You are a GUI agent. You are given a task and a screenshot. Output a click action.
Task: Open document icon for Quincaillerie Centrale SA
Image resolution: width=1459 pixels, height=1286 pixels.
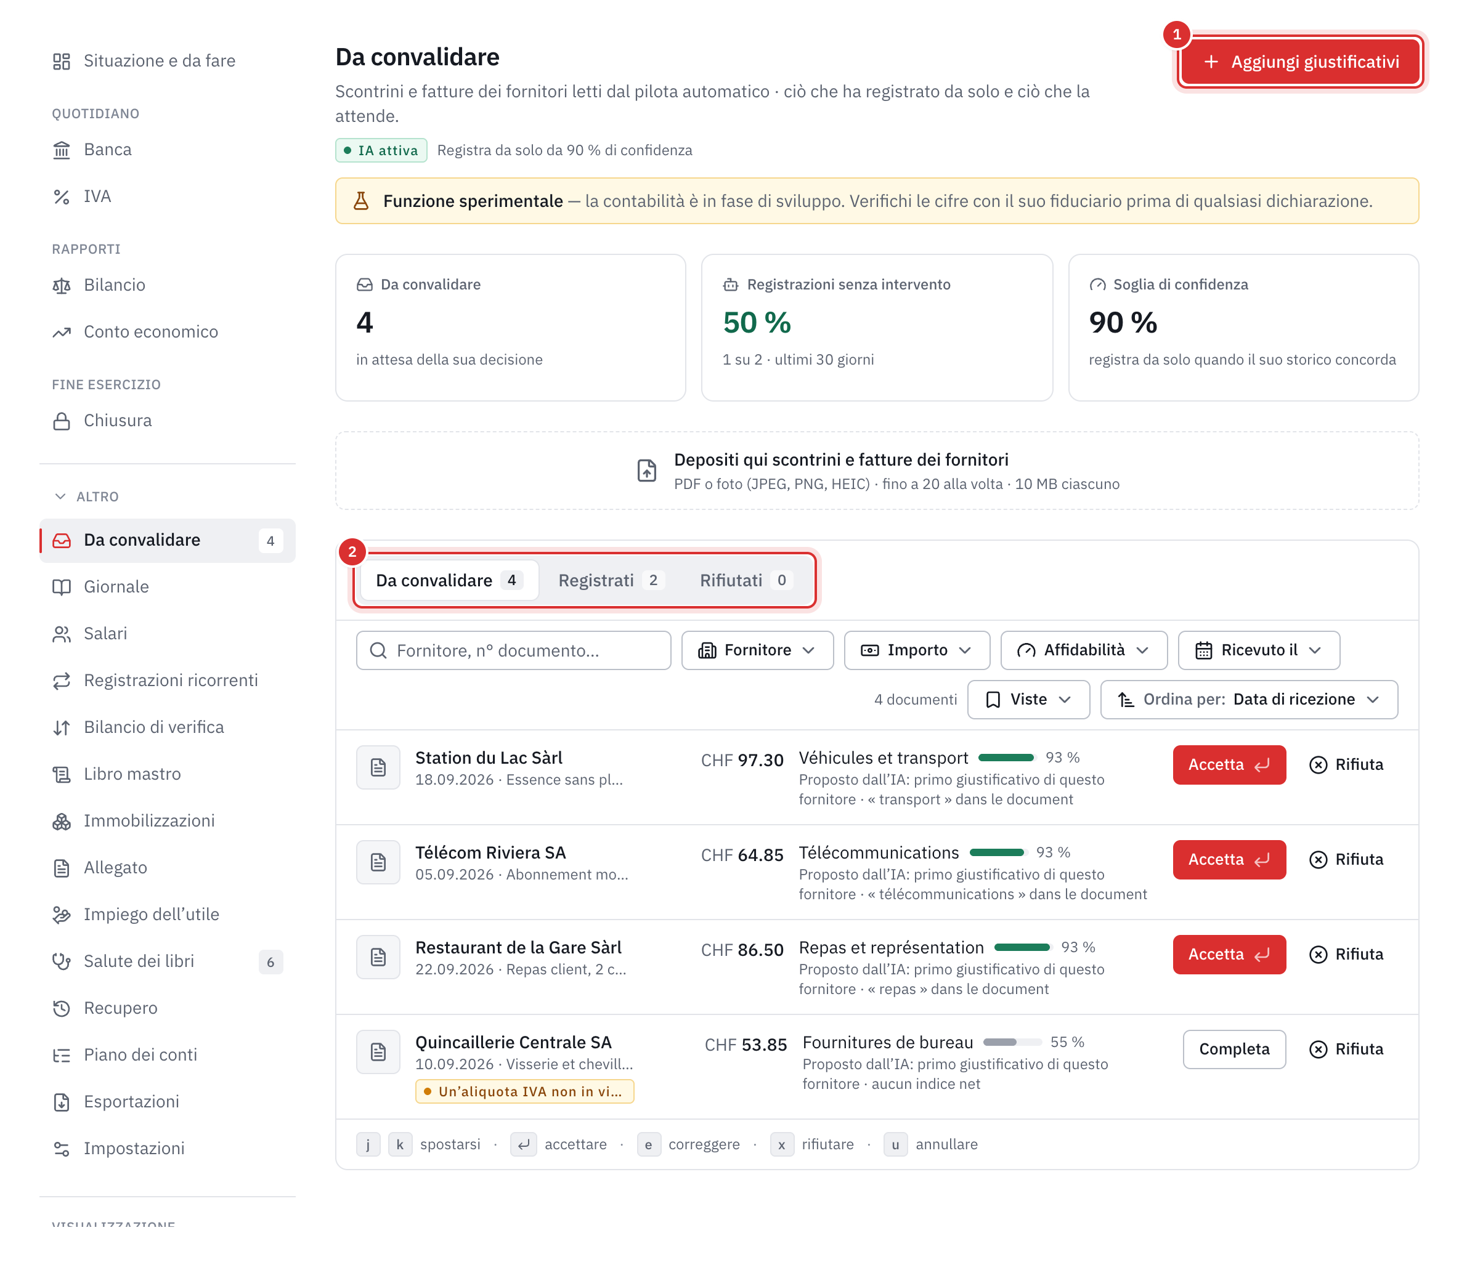(378, 1052)
